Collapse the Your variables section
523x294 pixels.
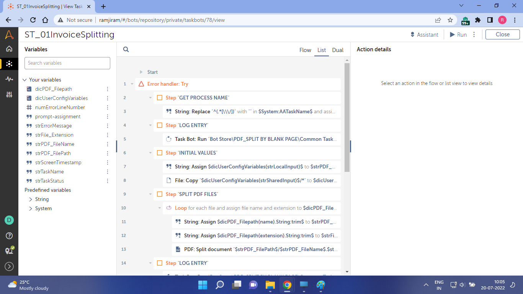pyautogui.click(x=25, y=80)
